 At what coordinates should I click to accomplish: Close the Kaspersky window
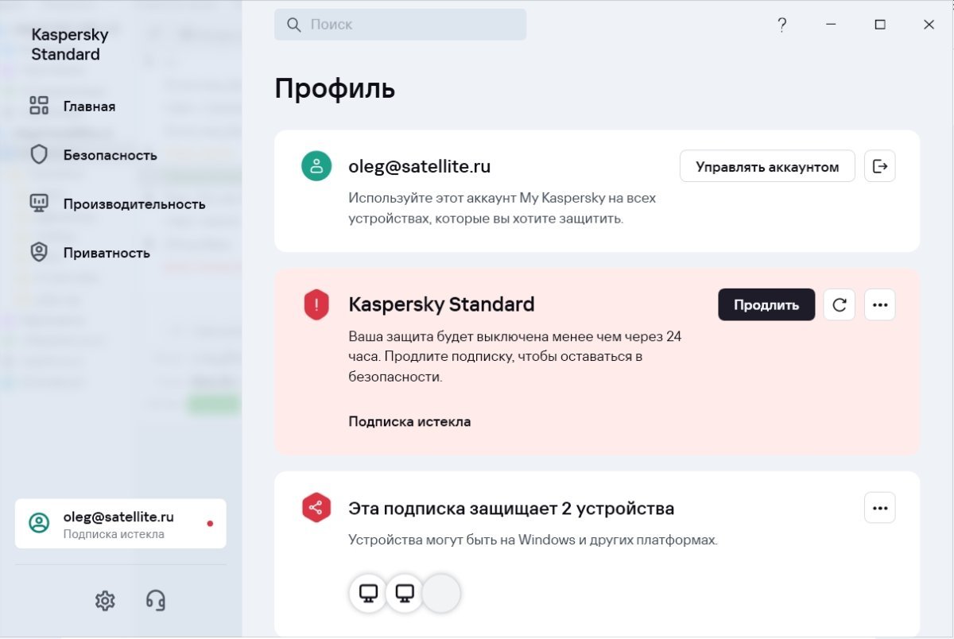(x=929, y=25)
